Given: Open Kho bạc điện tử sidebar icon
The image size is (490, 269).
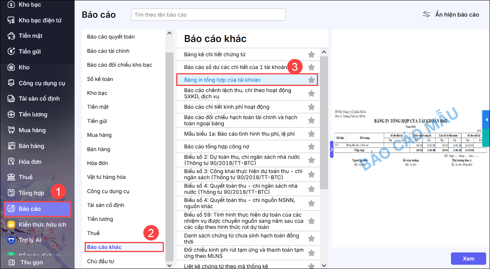Looking at the screenshot, I should click(x=12, y=20).
